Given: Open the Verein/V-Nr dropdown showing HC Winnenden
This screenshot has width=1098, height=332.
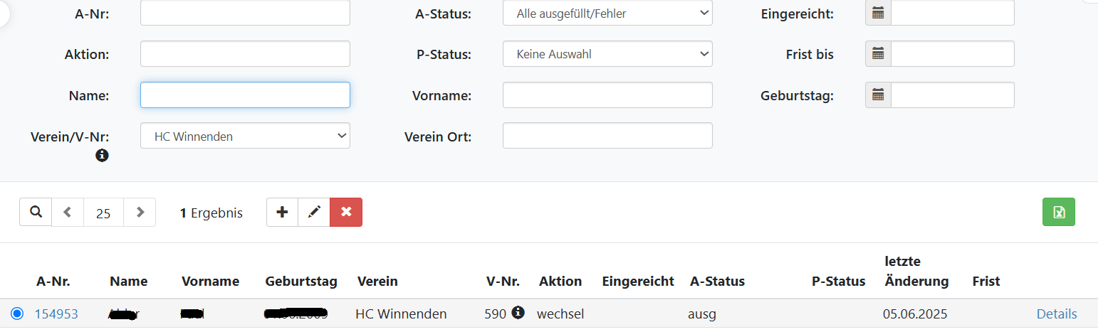Looking at the screenshot, I should [x=245, y=136].
